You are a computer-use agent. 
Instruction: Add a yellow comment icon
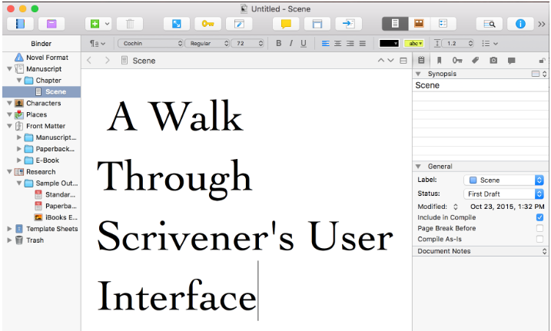[x=286, y=24]
